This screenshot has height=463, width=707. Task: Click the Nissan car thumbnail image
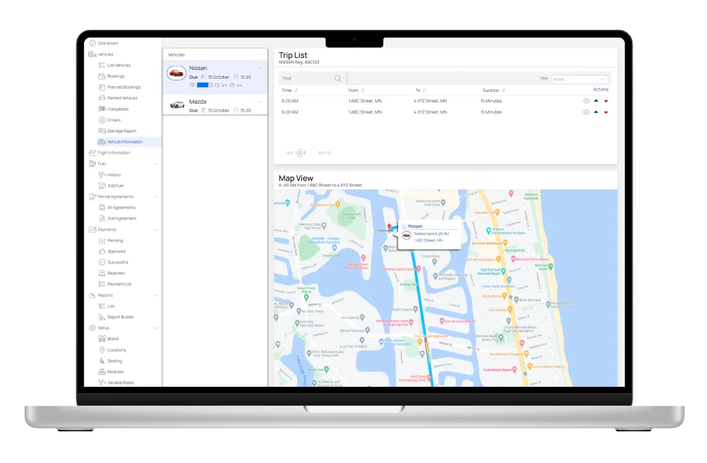tap(176, 73)
